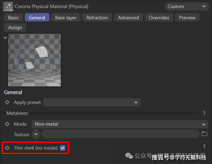Click the empty Texture field
The height and width of the screenshot is (164, 212).
pos(120,134)
